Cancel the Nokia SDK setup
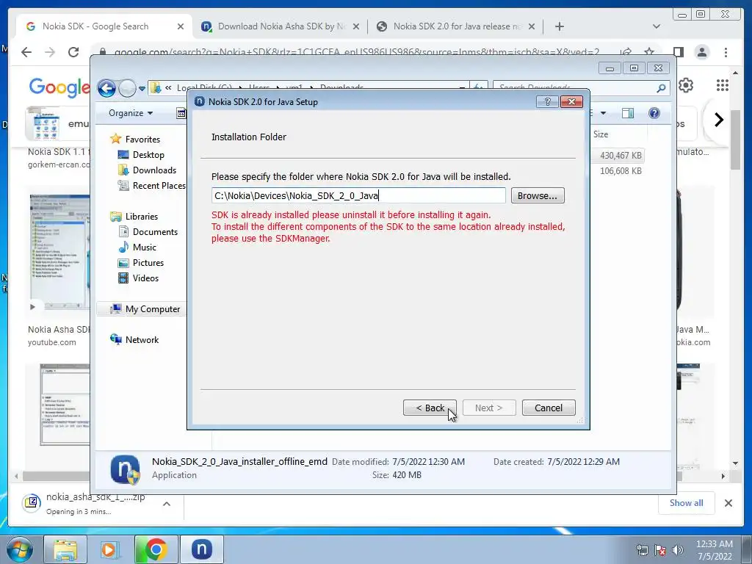Image resolution: width=752 pixels, height=564 pixels. pyautogui.click(x=548, y=408)
